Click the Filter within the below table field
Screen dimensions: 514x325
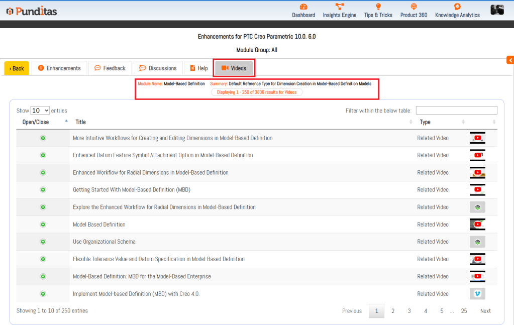click(x=456, y=111)
